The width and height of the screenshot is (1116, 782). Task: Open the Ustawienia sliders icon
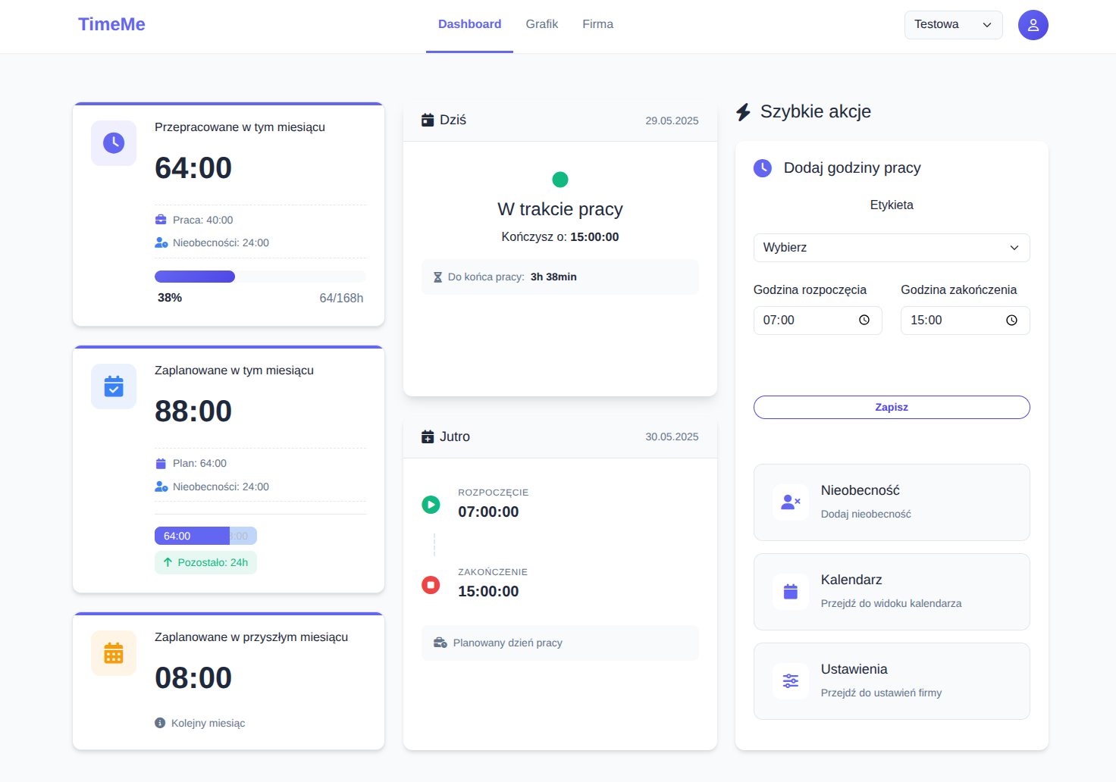click(x=790, y=680)
